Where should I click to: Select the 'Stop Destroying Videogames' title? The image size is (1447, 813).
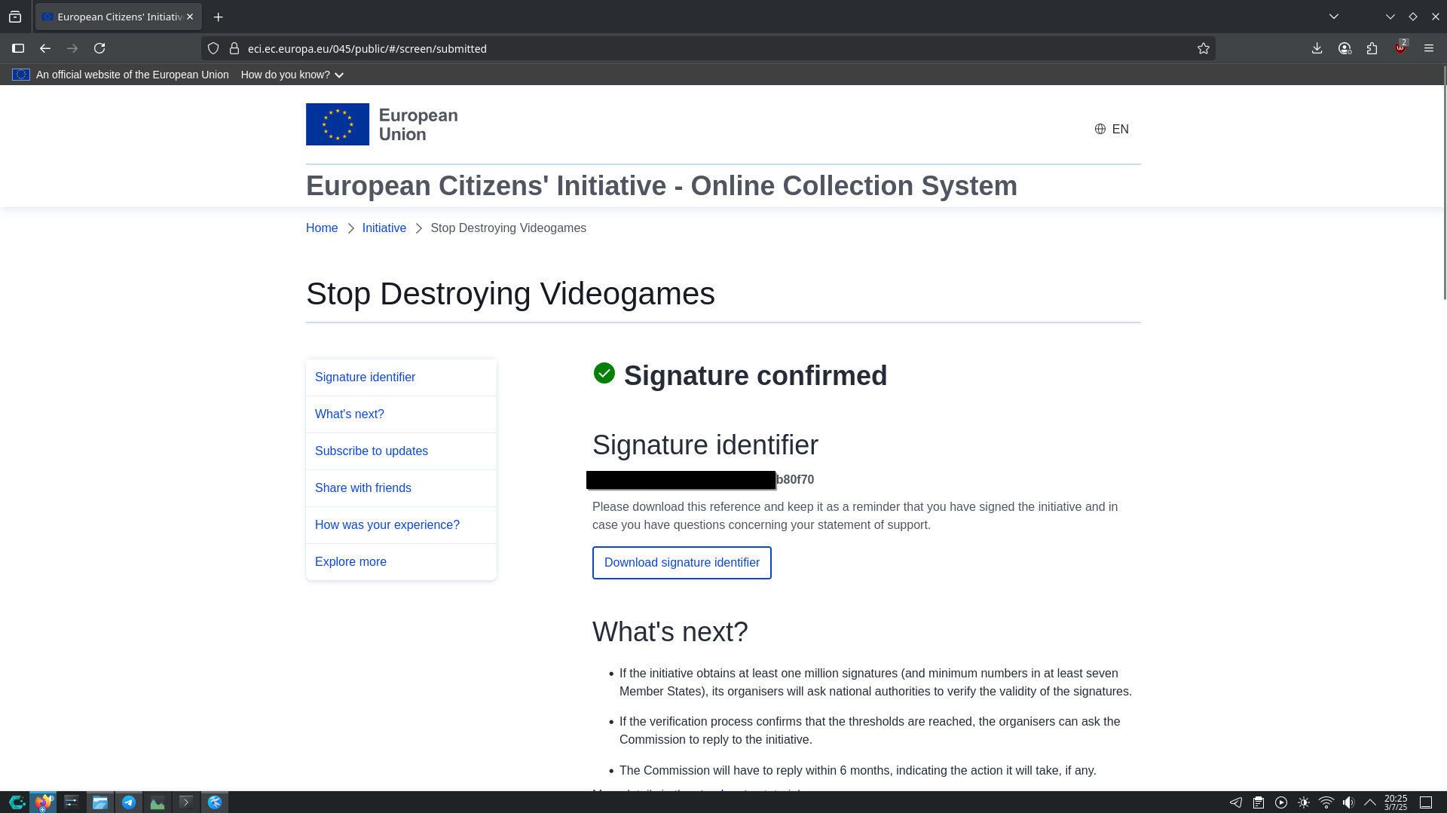(510, 294)
